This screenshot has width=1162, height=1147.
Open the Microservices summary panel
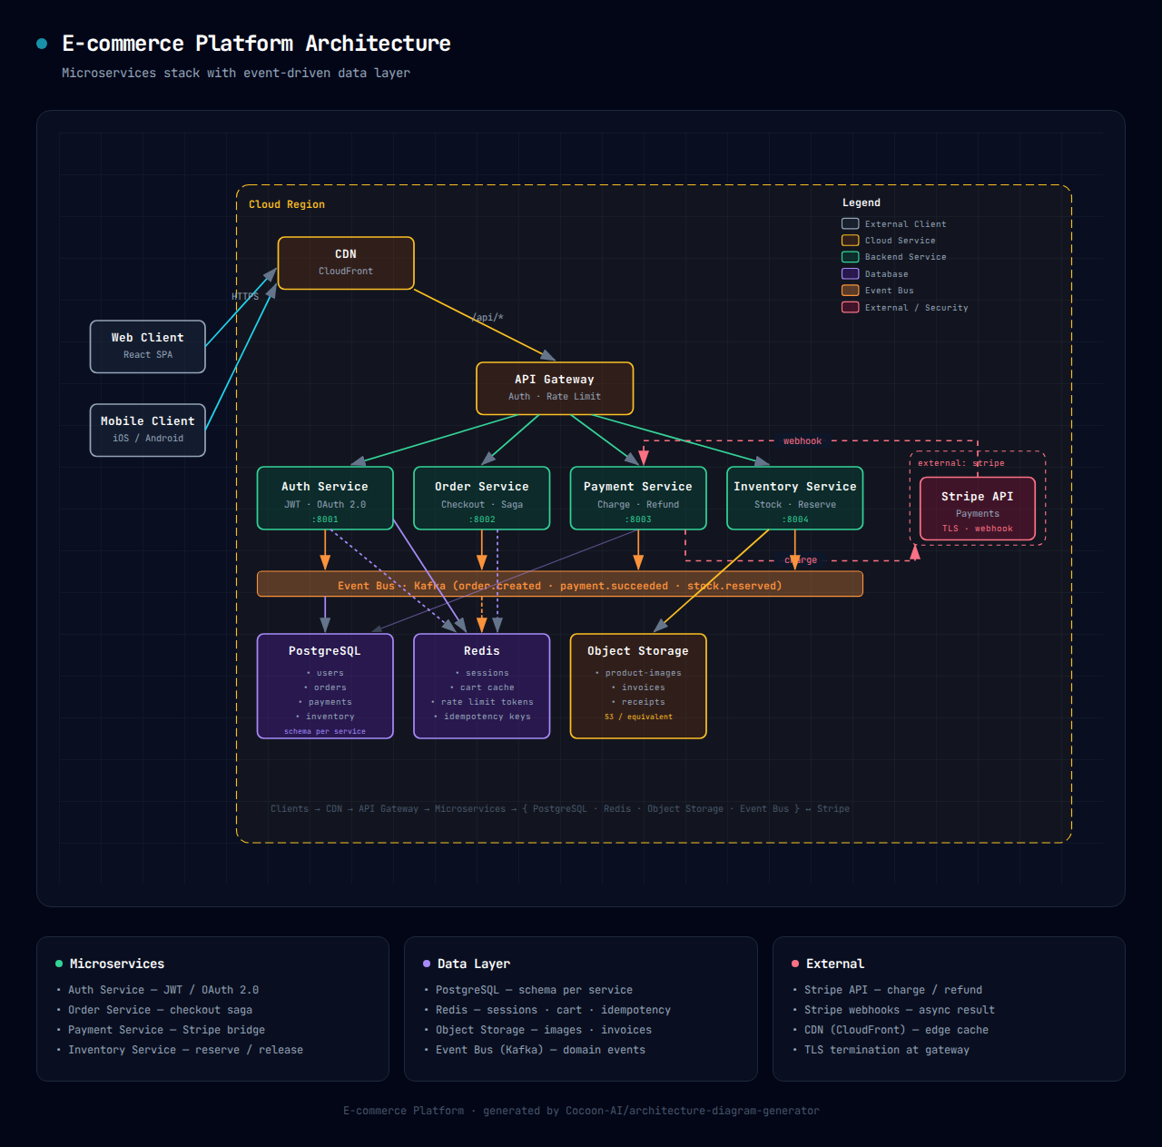(116, 963)
